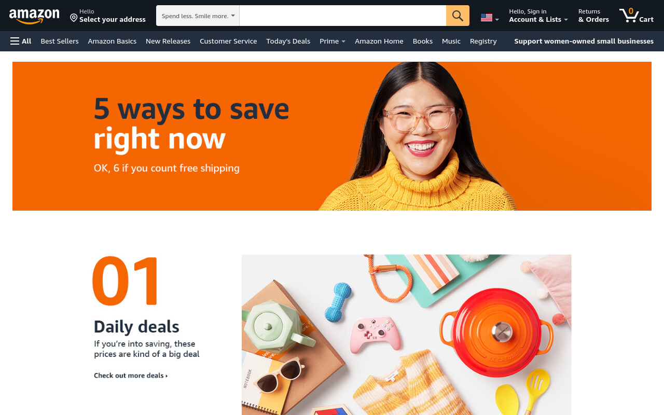Go to Today's Deals

click(x=288, y=41)
